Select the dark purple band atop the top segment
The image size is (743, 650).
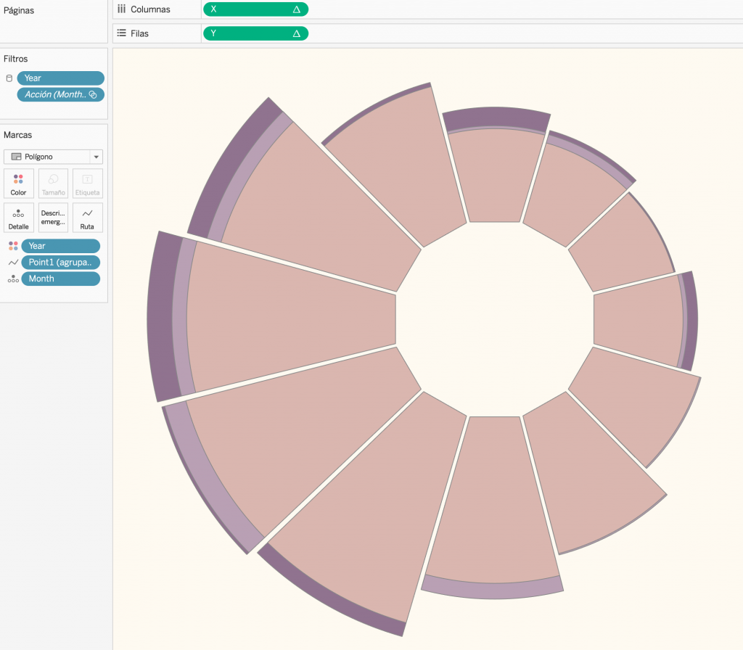[x=496, y=118]
